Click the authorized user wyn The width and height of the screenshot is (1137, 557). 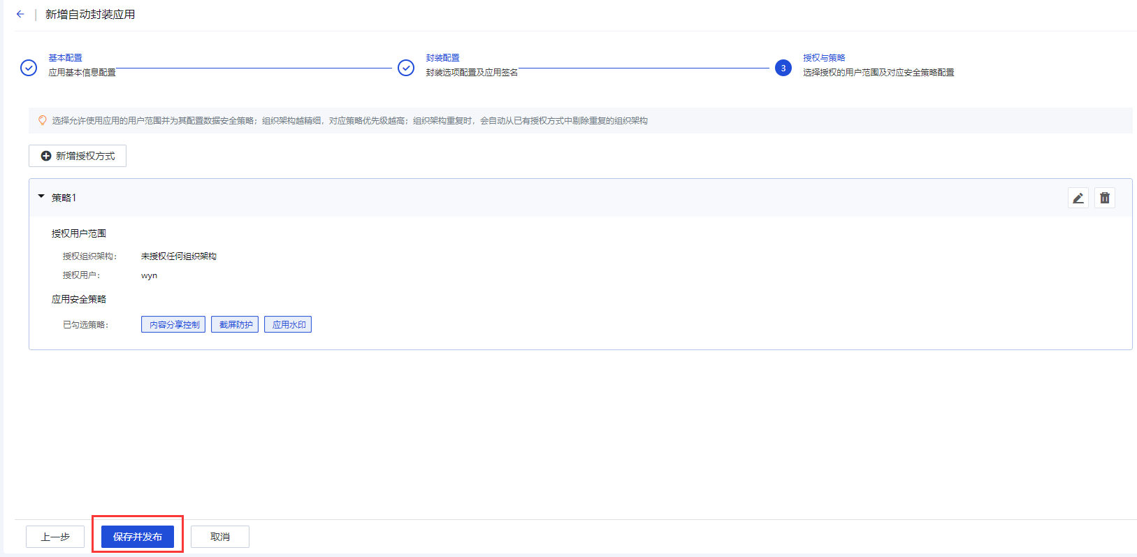pyautogui.click(x=149, y=275)
